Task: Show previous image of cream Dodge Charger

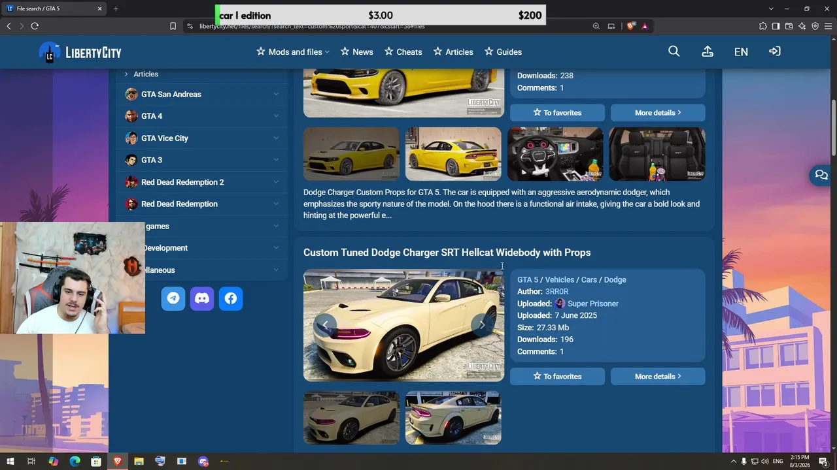Action: pos(325,324)
